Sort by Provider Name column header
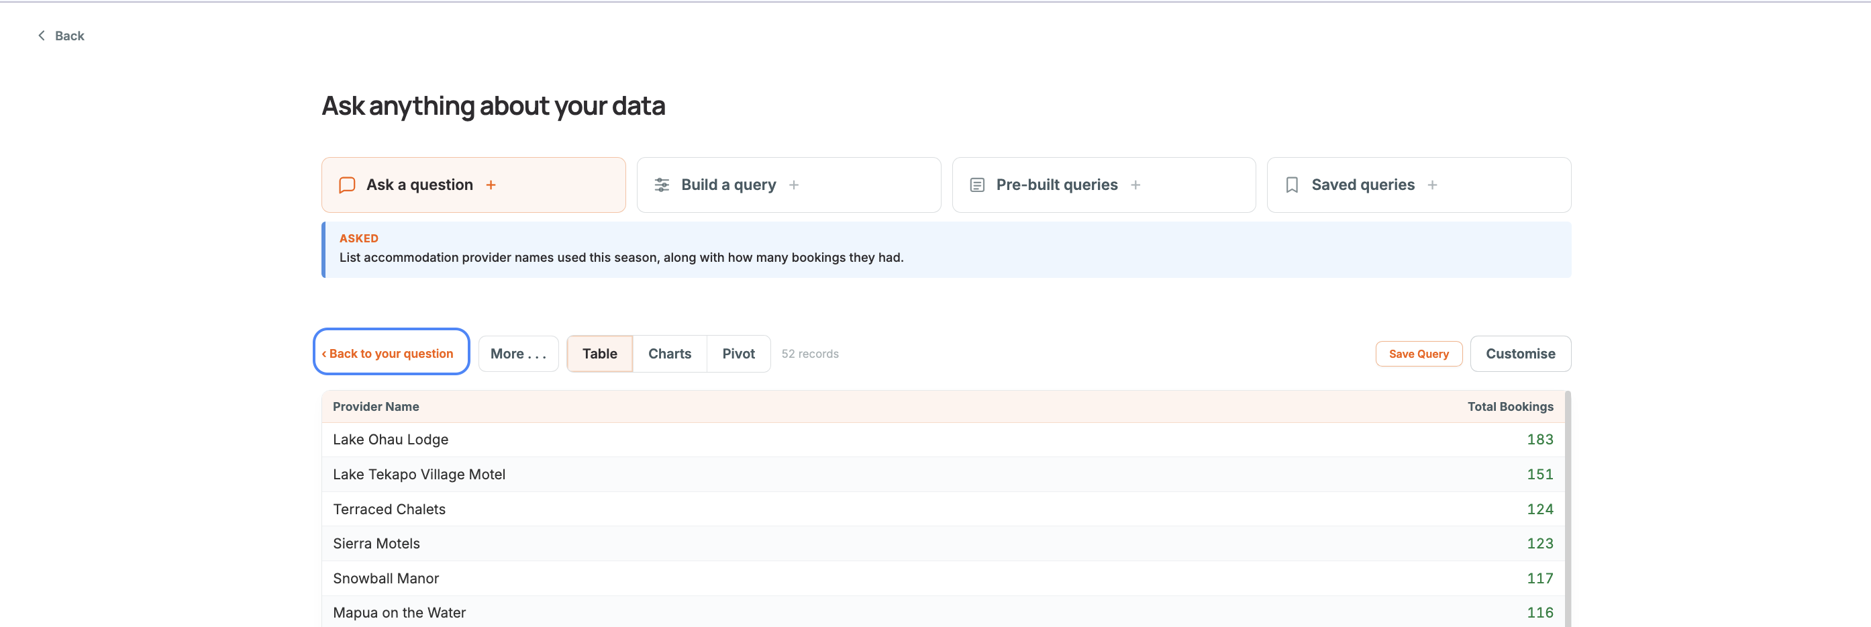The image size is (1871, 627). 376,407
